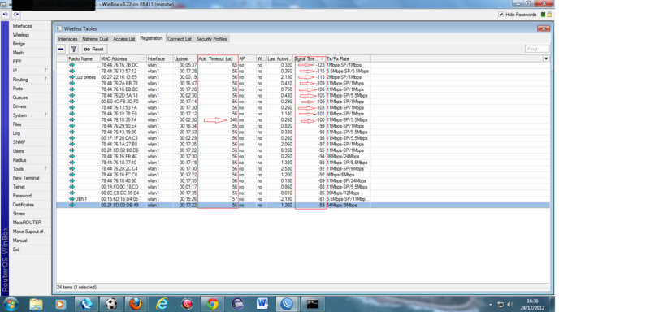Select row with MAC 00:0E:E8:DC:39:E4
This screenshot has height=312, width=650.
click(303, 193)
